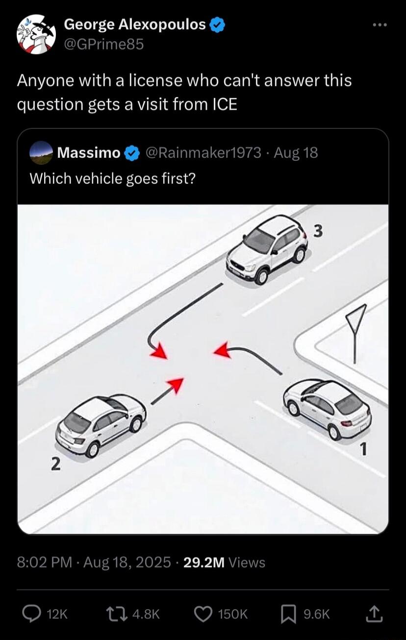Viewport: 406px width, 640px height.
Task: Open the intersection quiz image
Action: [x=203, y=369]
